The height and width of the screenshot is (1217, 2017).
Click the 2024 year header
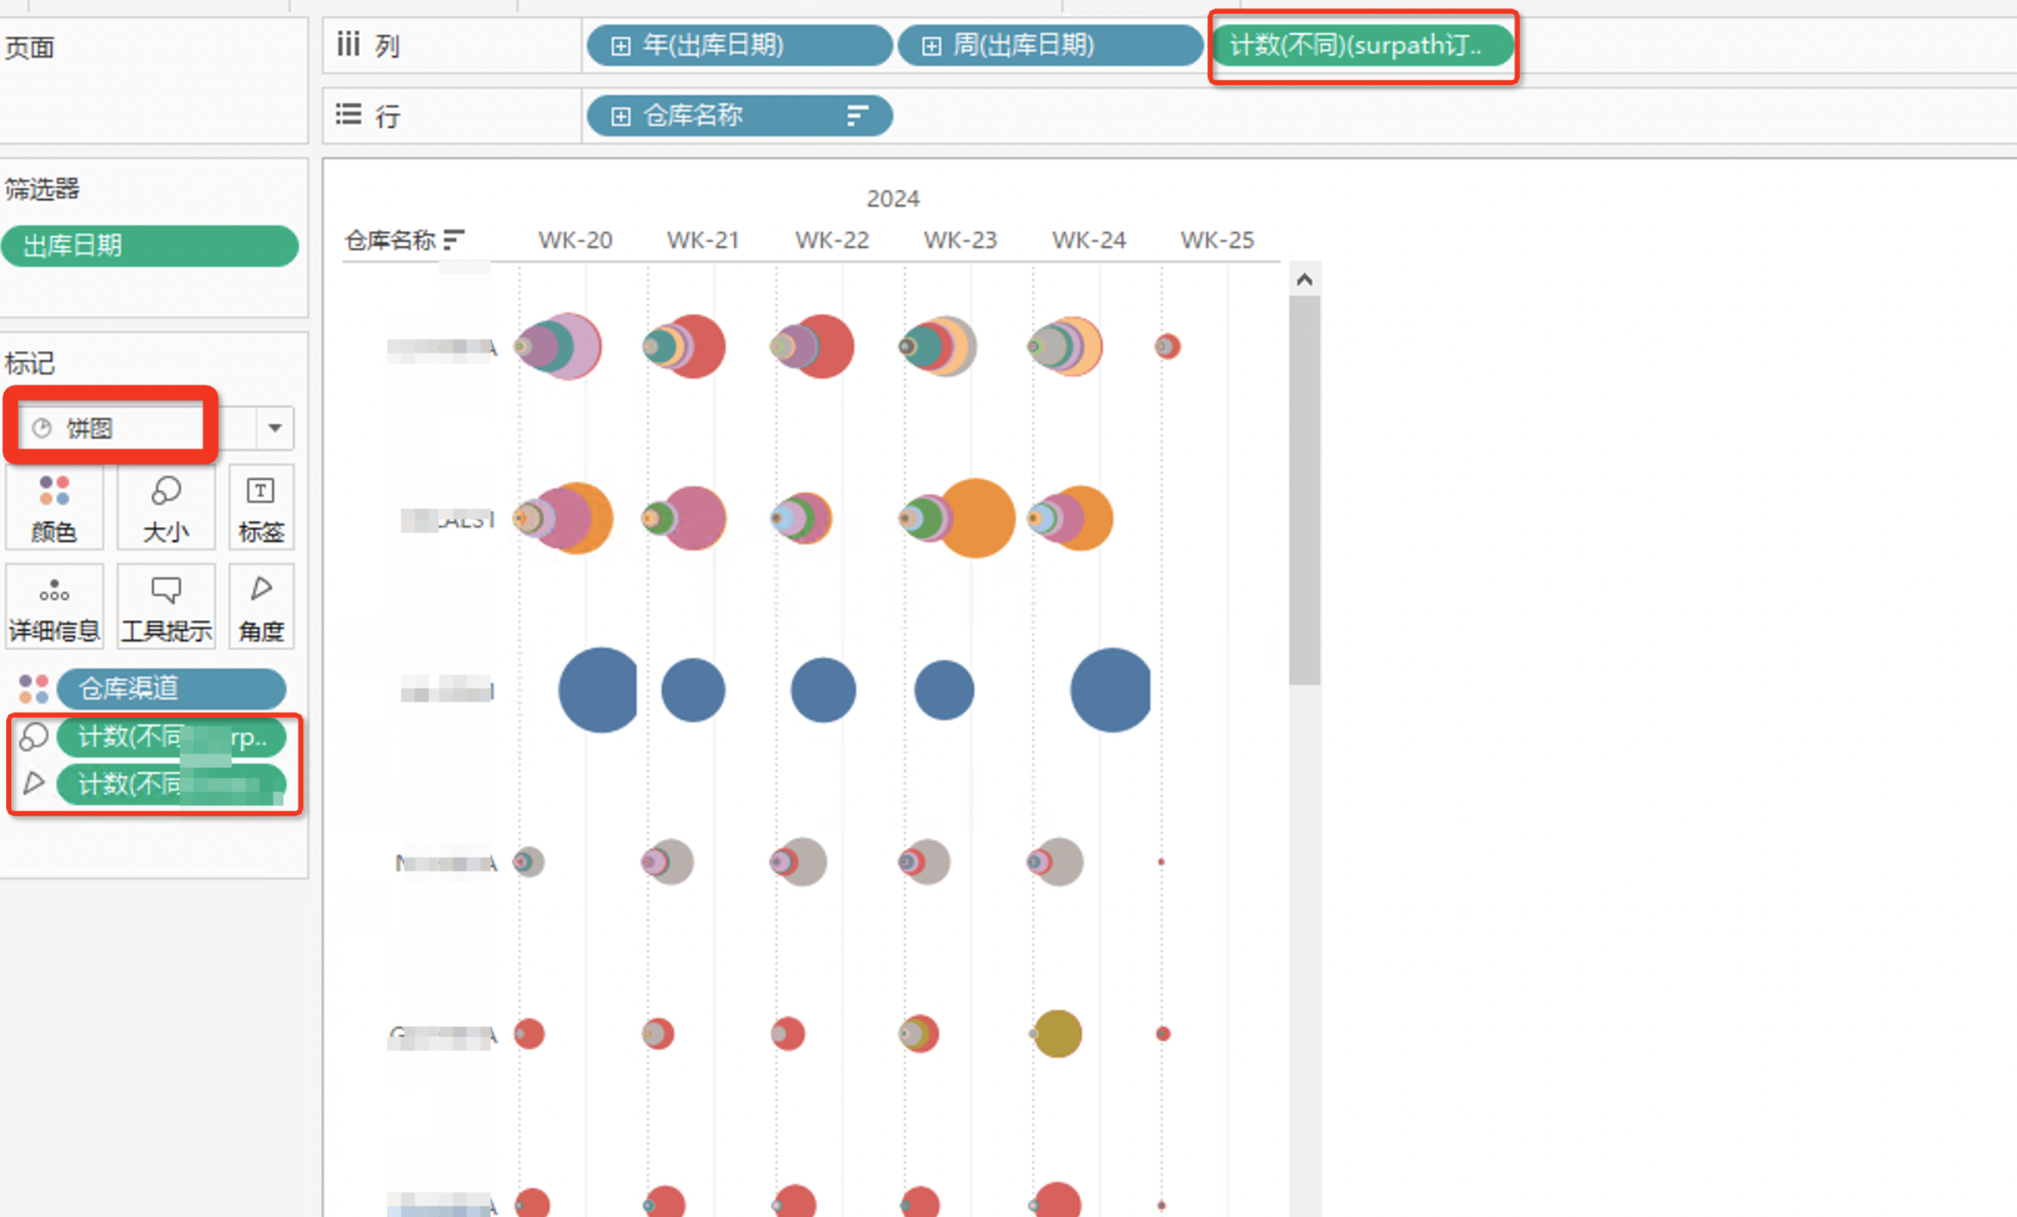[x=893, y=199]
